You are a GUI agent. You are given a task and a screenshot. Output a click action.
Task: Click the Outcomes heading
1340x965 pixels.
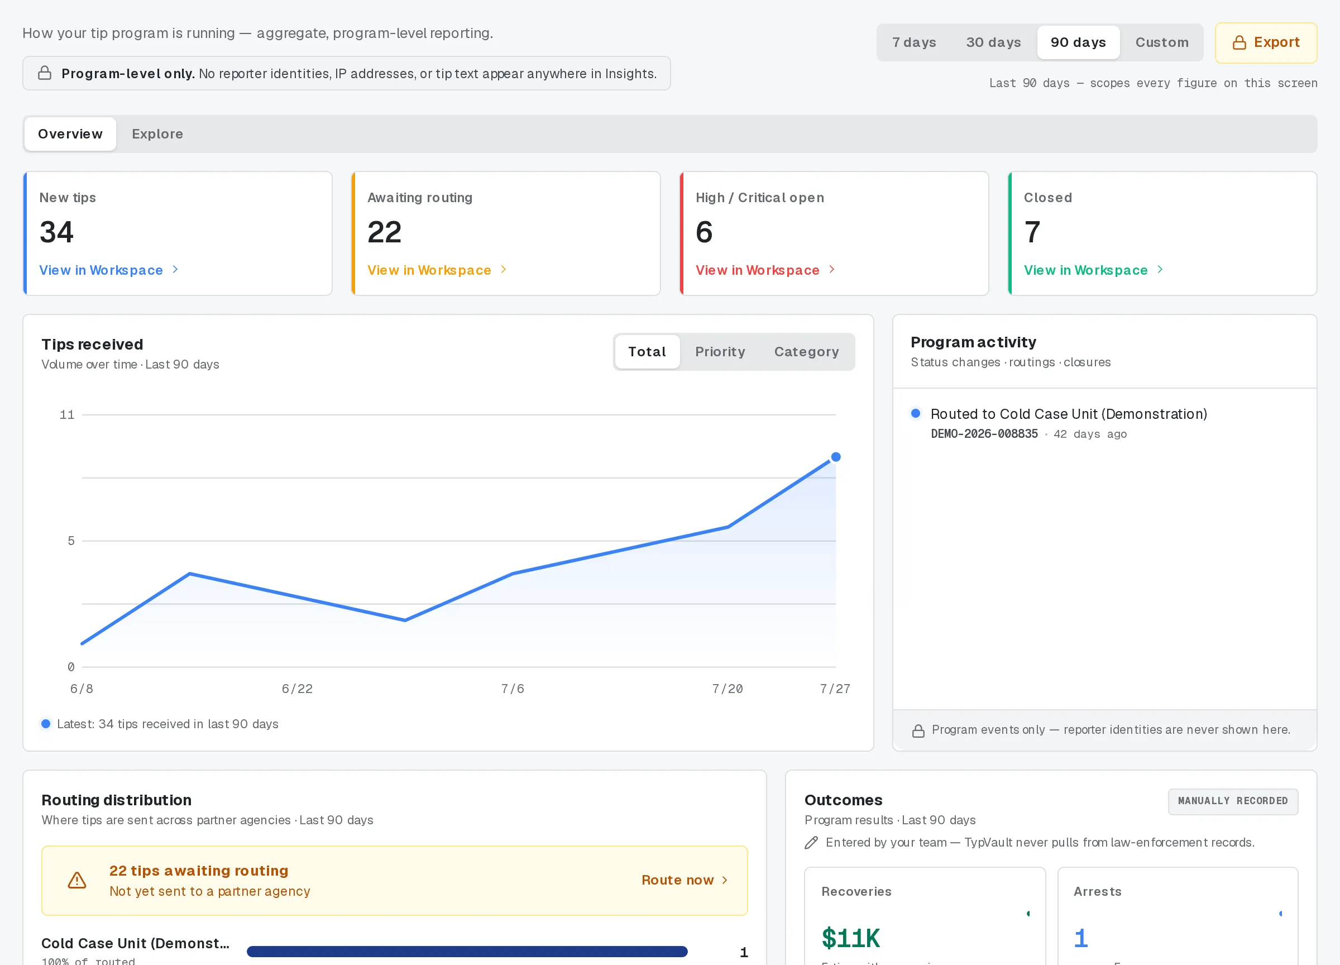(843, 800)
